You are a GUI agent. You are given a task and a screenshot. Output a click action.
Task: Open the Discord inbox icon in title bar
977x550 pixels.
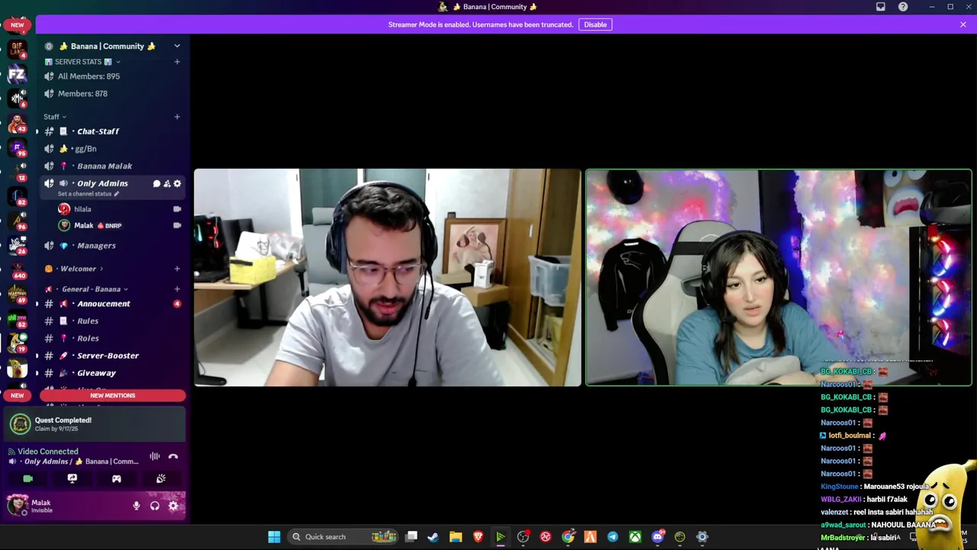tap(881, 7)
